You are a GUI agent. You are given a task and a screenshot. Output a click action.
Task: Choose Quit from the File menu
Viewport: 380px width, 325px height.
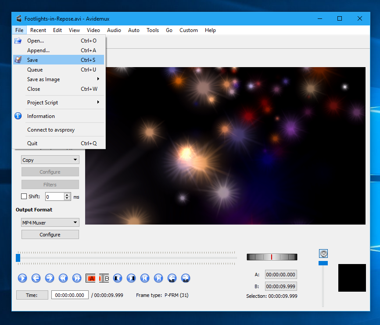[x=59, y=143]
